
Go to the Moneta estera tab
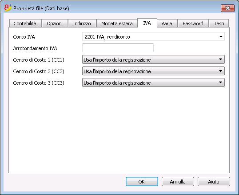(x=117, y=23)
